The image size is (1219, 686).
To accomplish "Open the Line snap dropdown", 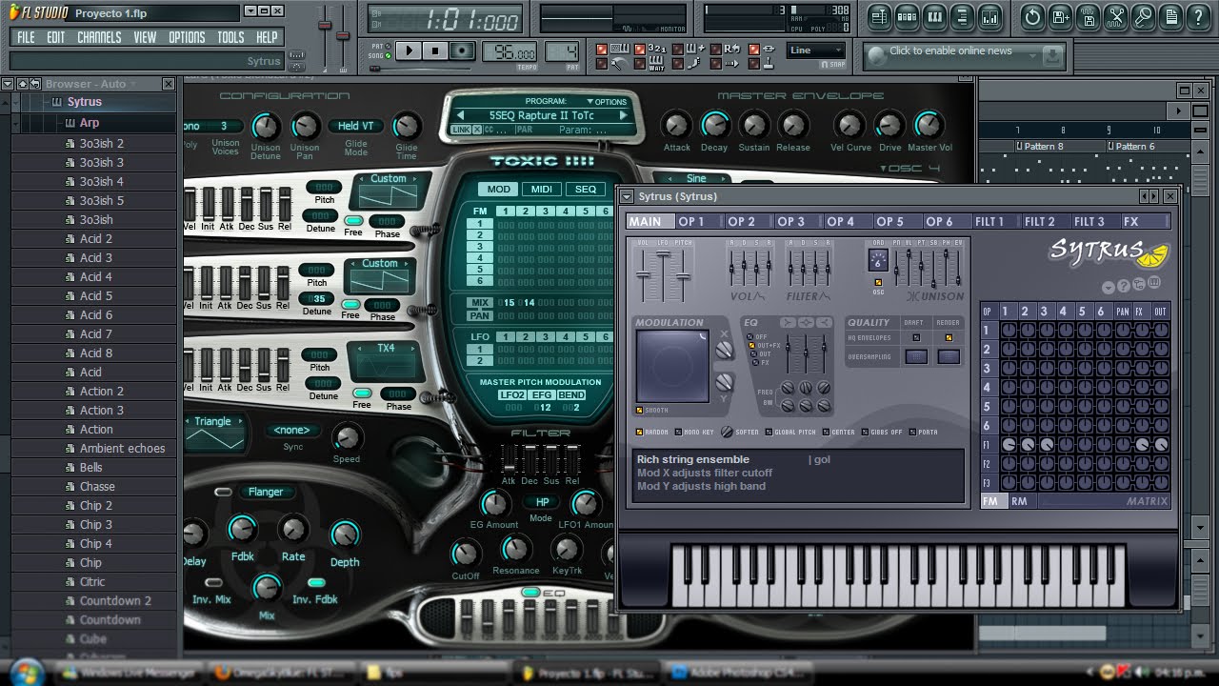I will pyautogui.click(x=815, y=50).
